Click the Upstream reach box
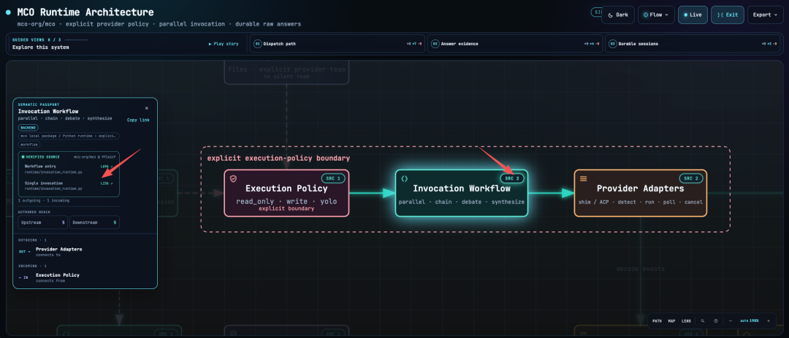Image resolution: width=789 pixels, height=338 pixels. 43,223
